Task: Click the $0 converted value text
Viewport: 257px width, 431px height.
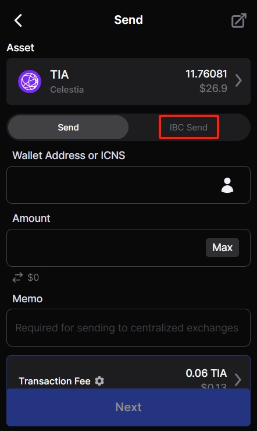Action: tap(33, 277)
